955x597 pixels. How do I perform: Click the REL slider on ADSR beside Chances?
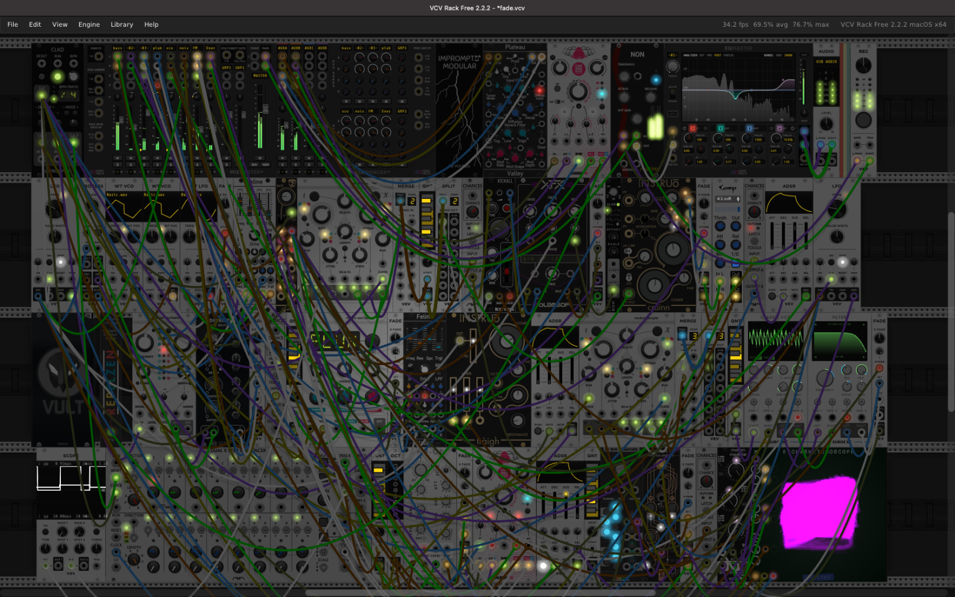[805, 236]
